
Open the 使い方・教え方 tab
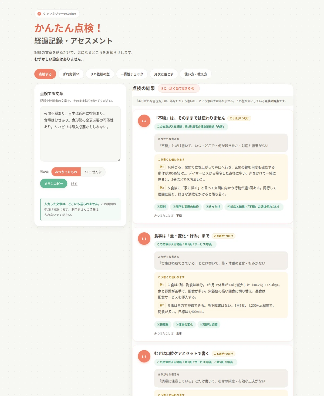196,74
